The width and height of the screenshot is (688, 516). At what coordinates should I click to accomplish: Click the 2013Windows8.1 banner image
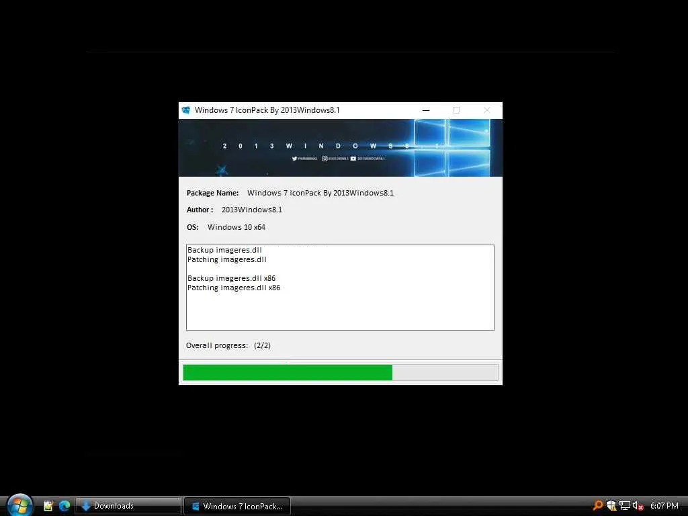click(341, 148)
